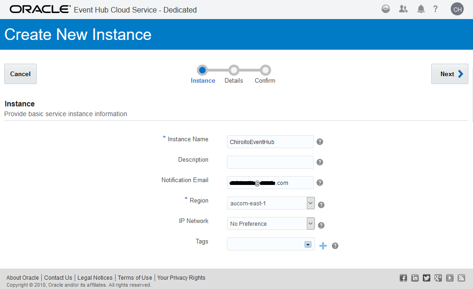Show help for Notification Email field
Viewport: 473px width, 289px height.
(320, 183)
